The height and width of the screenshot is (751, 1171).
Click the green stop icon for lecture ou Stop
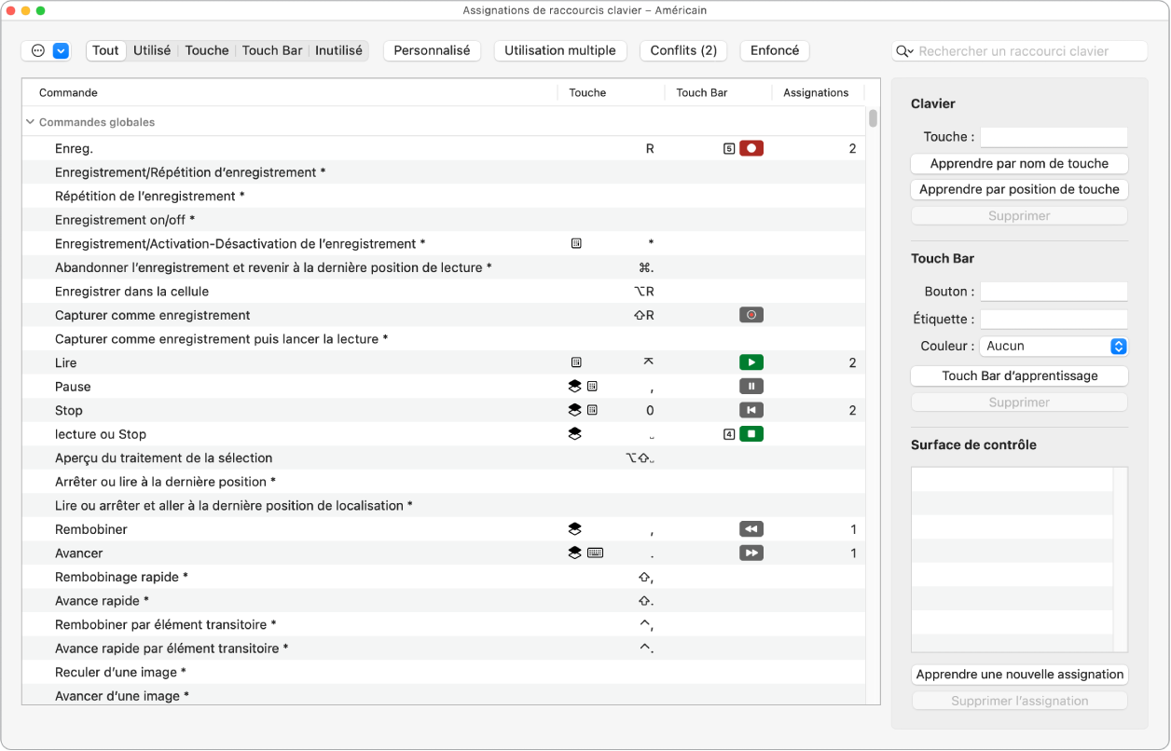click(751, 433)
